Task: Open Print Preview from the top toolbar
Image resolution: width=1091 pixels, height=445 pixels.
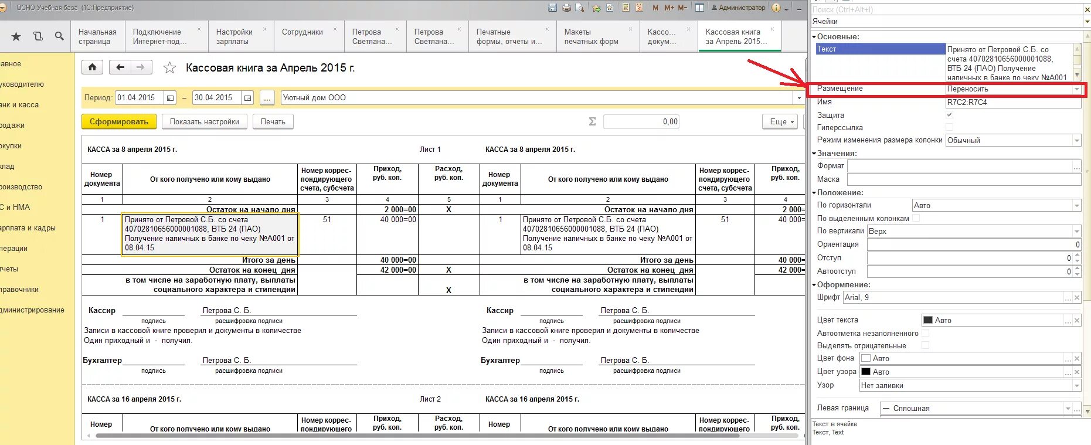Action: 580,8
